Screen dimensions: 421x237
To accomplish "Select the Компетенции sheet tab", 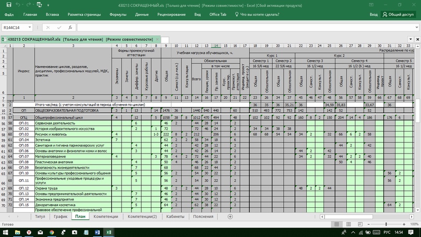I will [x=106, y=217].
